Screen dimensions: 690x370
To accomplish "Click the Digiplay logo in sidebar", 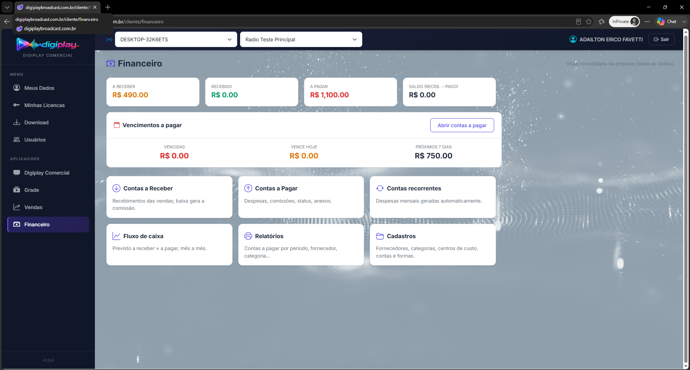I will click(x=48, y=45).
